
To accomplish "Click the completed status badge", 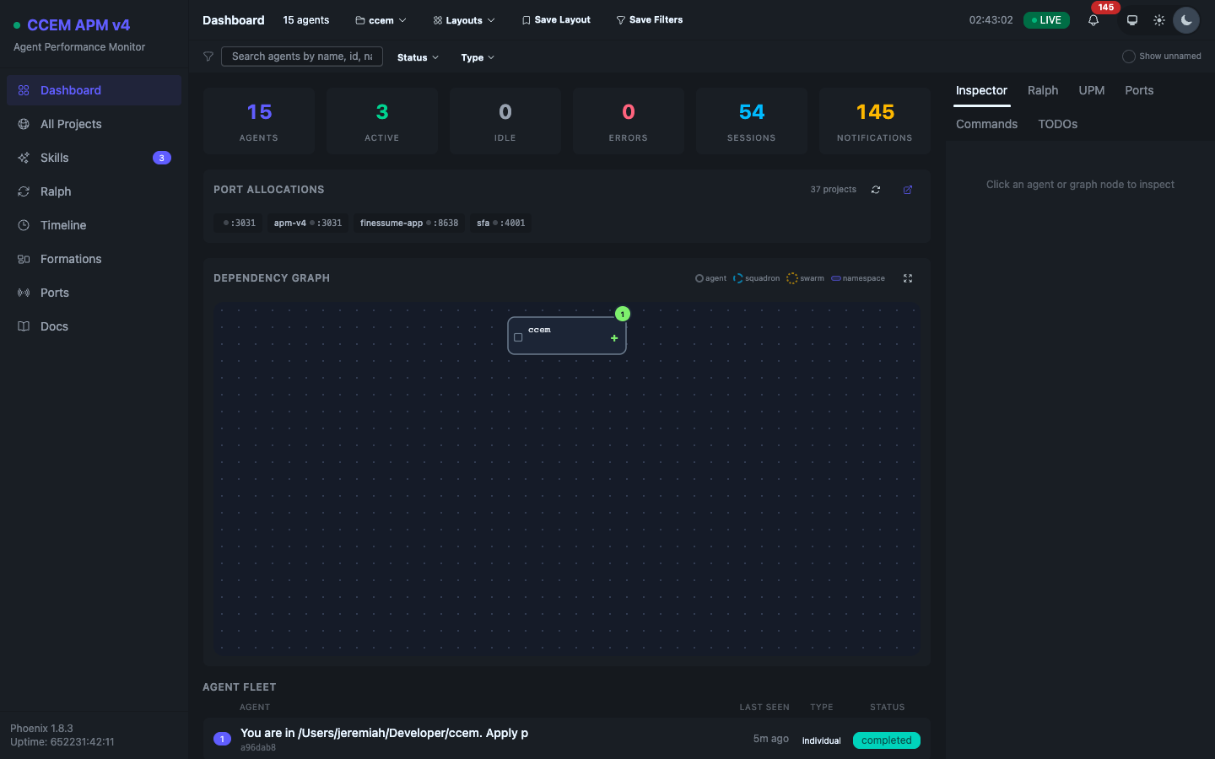I will [886, 740].
